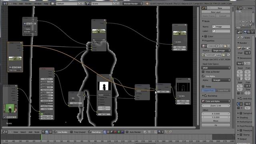256x144 pixels.
Task: Click the editor type icon in info header
Action: click(x=5, y=4)
